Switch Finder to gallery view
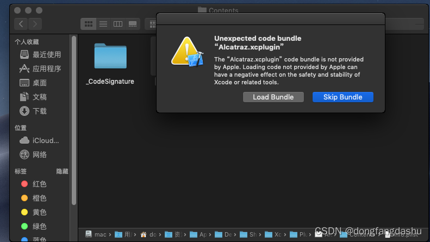The image size is (430, 242). pos(133,24)
